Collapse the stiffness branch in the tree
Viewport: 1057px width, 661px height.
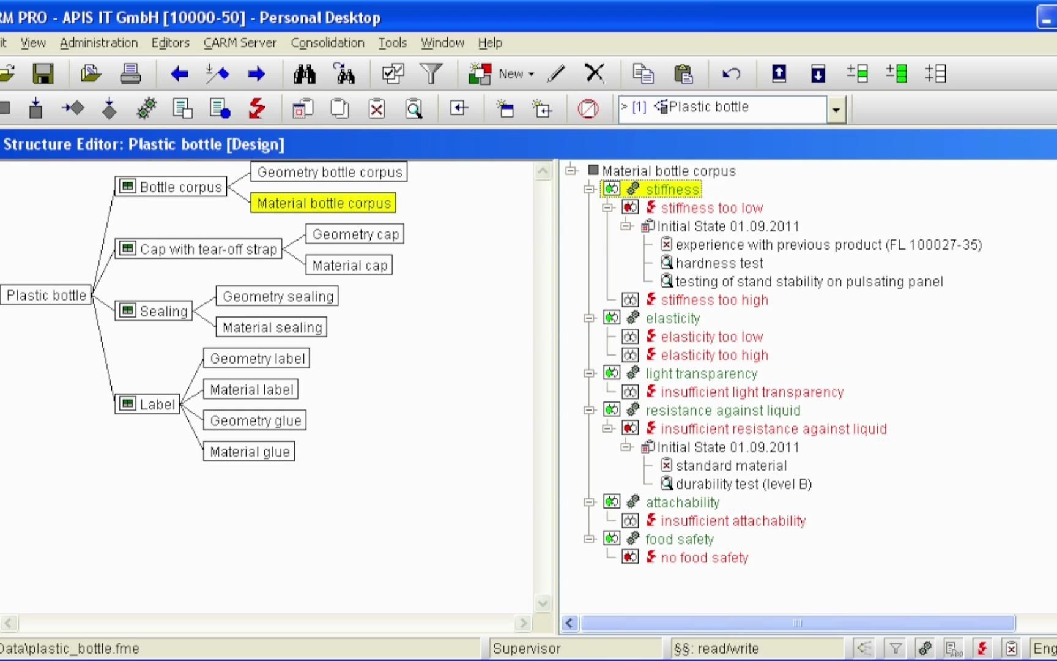click(x=589, y=189)
